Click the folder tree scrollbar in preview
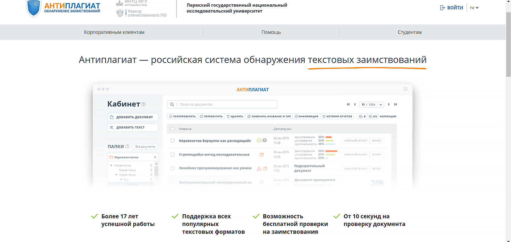Viewport: 511px width, 242px height. pyautogui.click(x=156, y=171)
